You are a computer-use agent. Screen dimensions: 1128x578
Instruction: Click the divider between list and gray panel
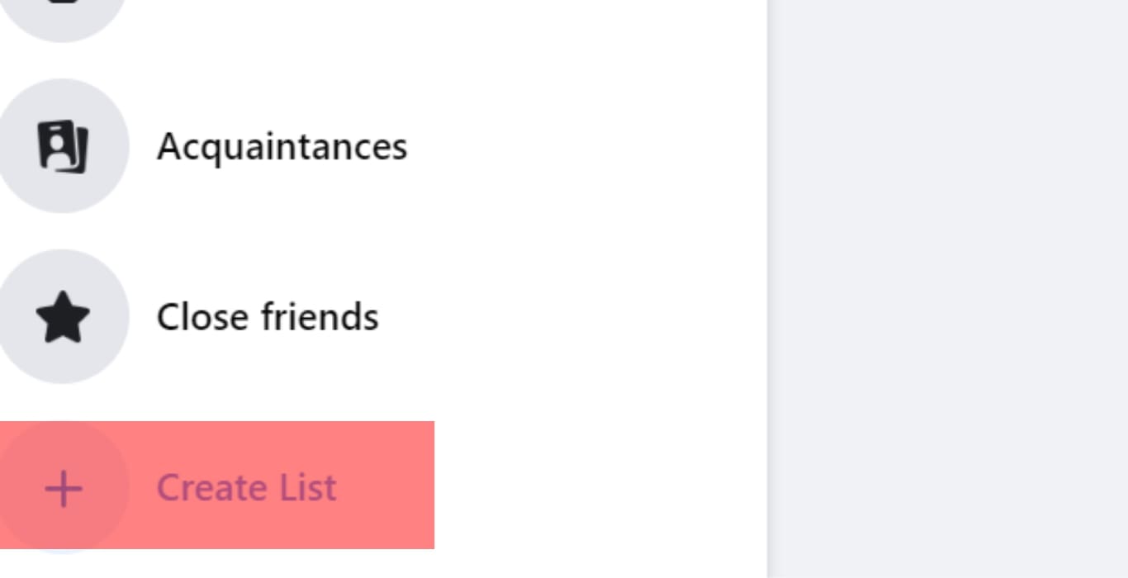(x=768, y=289)
